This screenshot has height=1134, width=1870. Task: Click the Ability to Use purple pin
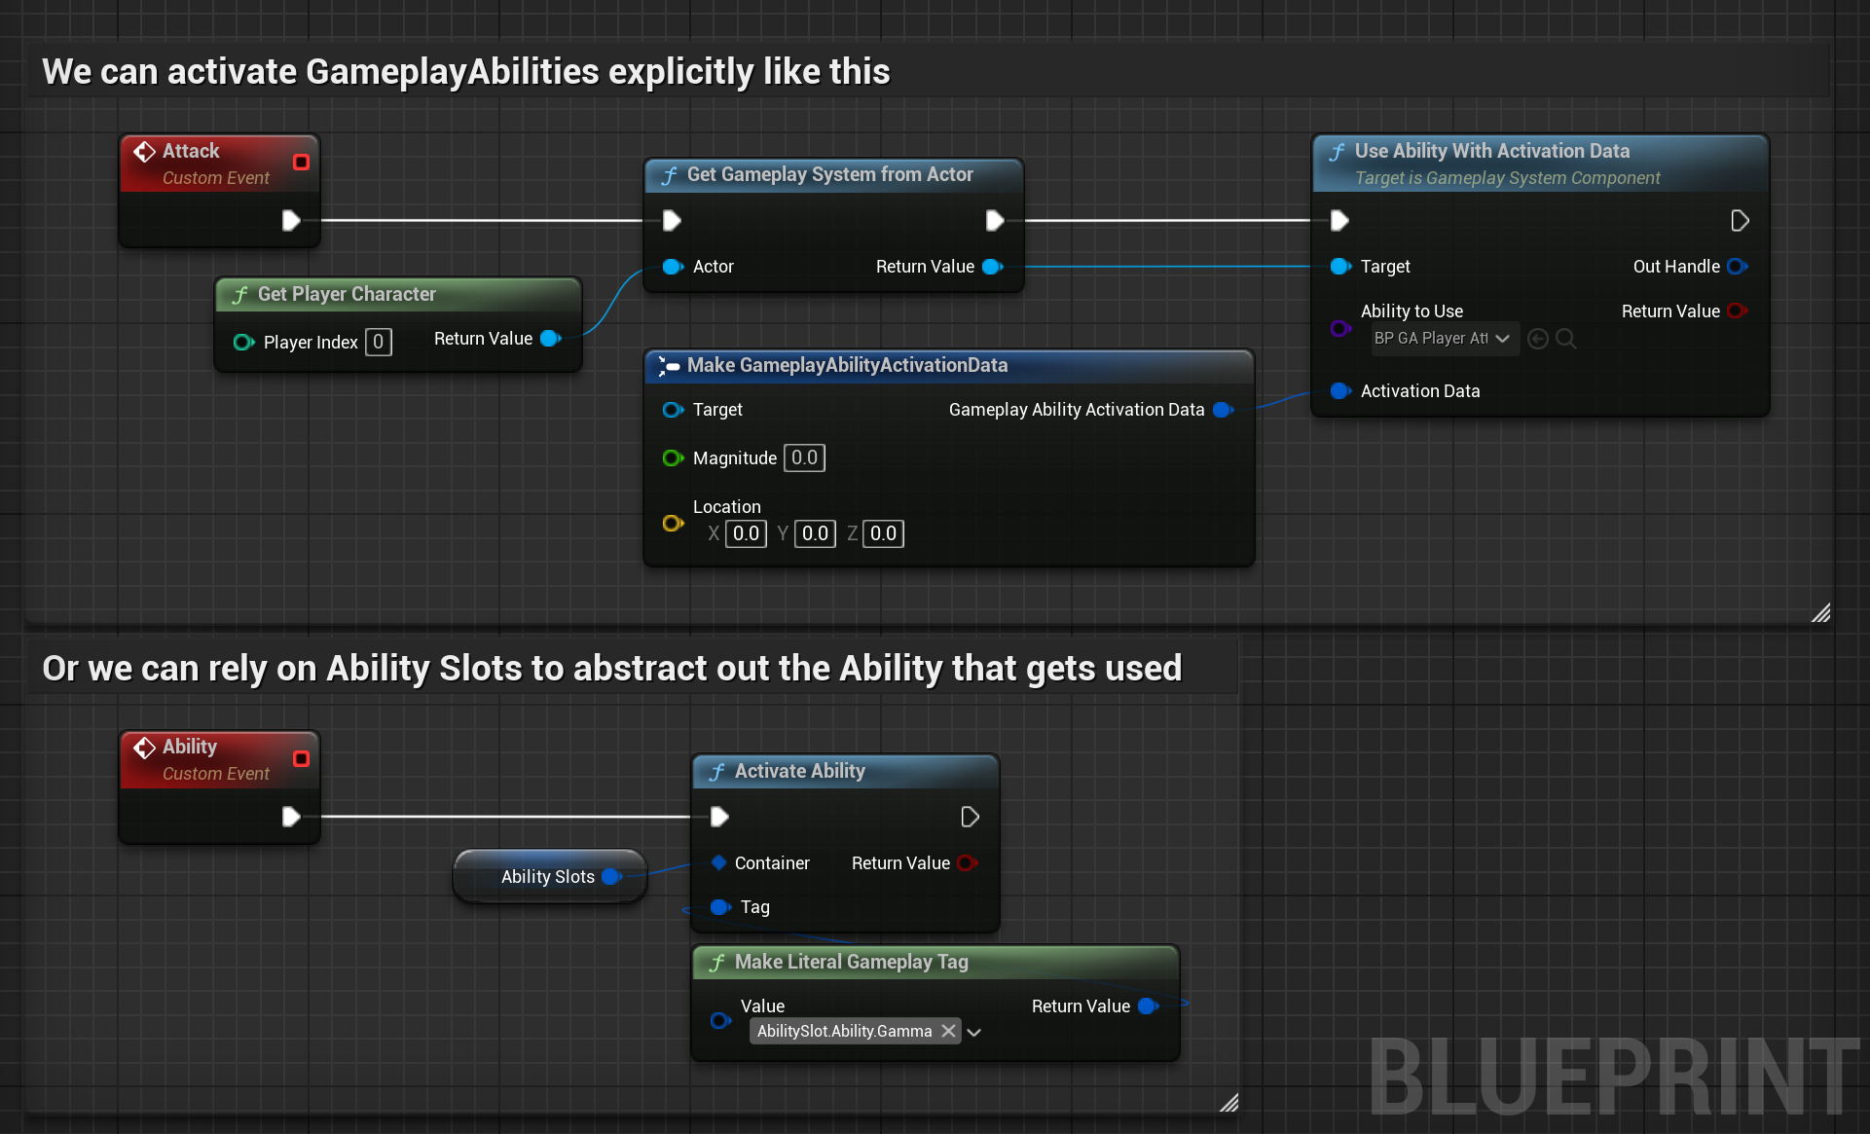click(1340, 329)
